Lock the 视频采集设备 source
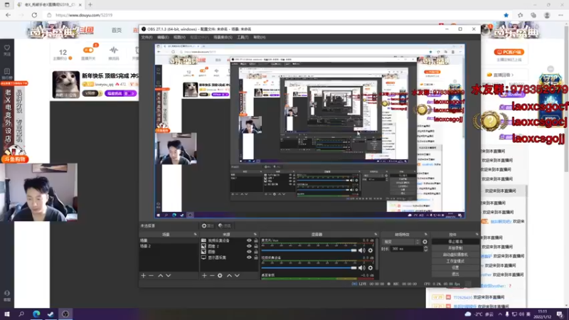The height and width of the screenshot is (320, 569). (256, 240)
